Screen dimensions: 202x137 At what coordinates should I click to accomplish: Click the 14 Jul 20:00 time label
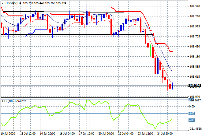click(x=47, y=134)
